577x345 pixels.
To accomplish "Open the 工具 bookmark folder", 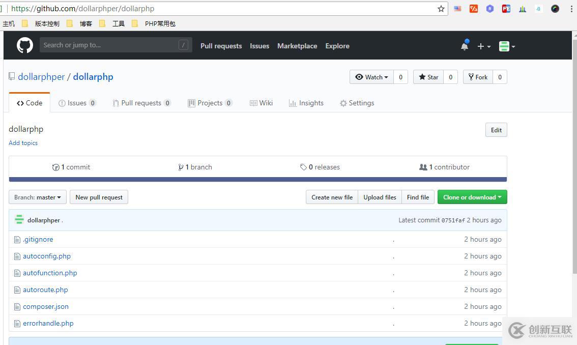I will tap(112, 23).
